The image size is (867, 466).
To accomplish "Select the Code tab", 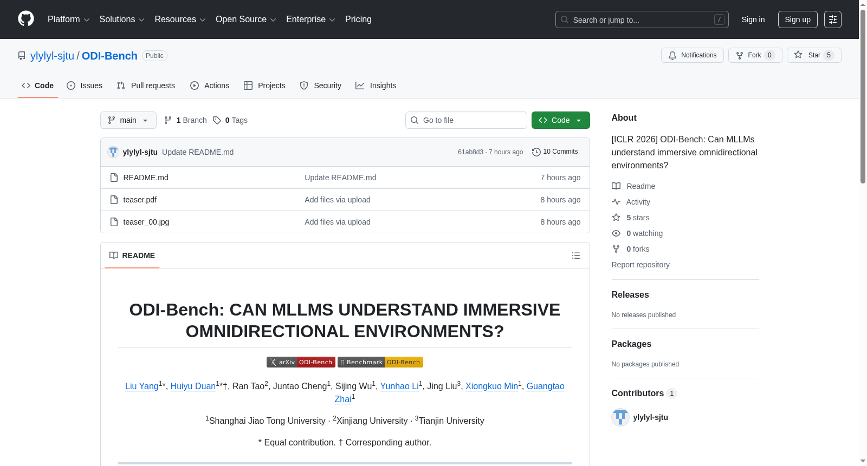I will tap(38, 86).
